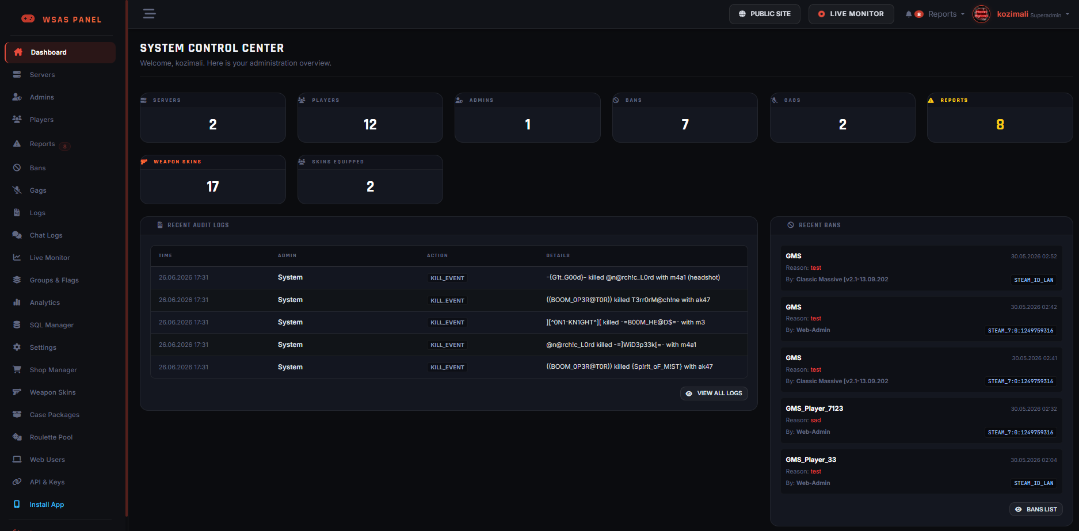
Task: Open the Reports stat card showing 8
Action: tap(1000, 118)
